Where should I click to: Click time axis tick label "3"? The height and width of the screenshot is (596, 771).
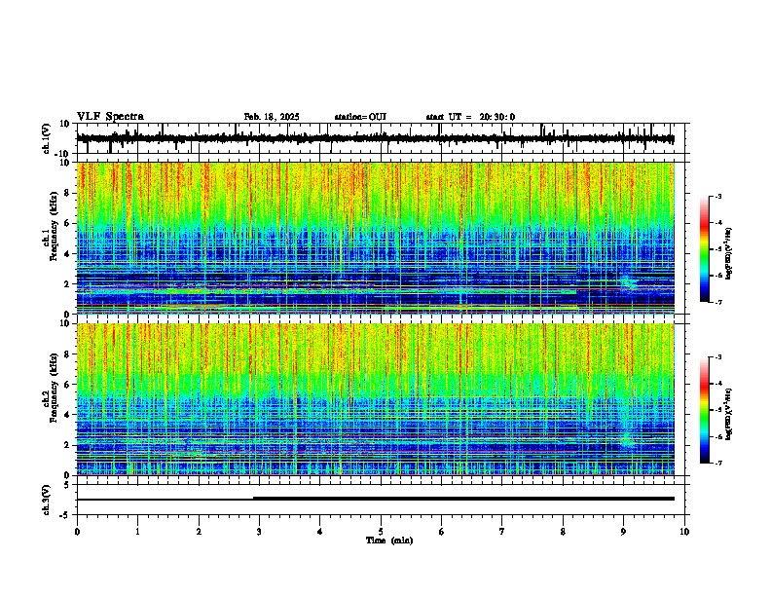tap(259, 532)
